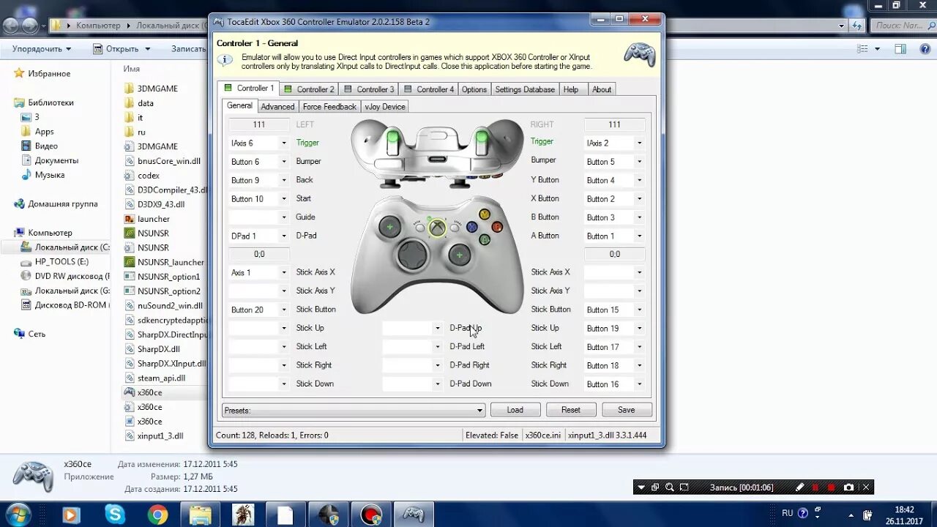Click the D-pad on controller image
Screen dimensions: 937x527
click(412, 255)
